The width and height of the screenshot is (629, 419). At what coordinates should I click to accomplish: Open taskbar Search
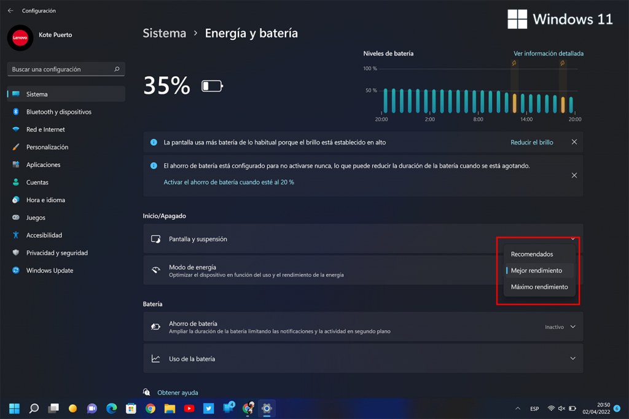coord(34,409)
